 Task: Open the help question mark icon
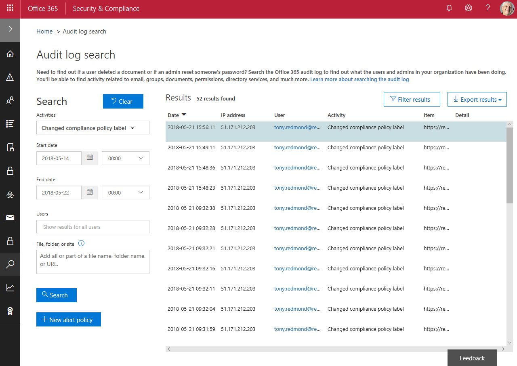(x=488, y=8)
